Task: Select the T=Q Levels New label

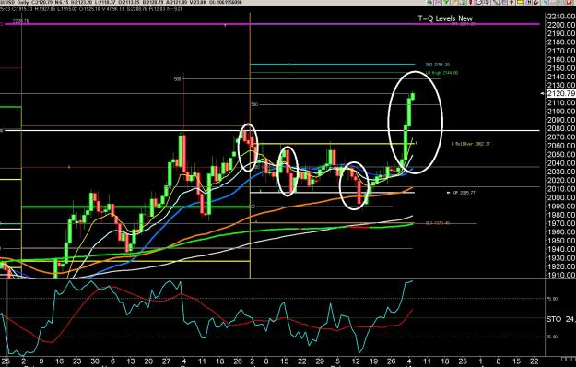Action: point(445,18)
